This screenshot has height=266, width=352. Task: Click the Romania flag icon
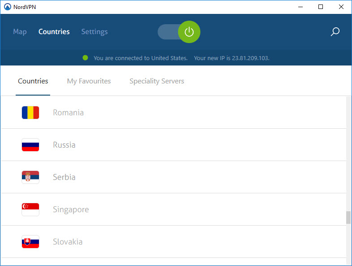point(30,113)
